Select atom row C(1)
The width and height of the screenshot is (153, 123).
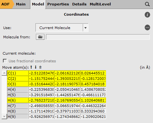click(x=18, y=73)
